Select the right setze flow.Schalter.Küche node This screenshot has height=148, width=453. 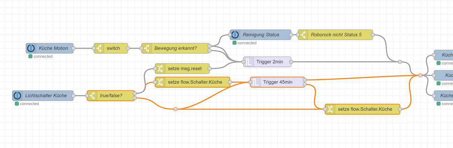[x=362, y=109]
